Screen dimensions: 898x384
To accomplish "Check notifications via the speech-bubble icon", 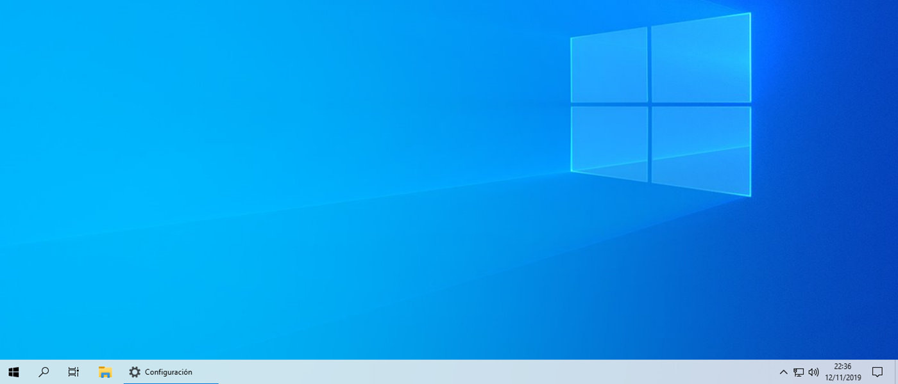I will [x=878, y=371].
